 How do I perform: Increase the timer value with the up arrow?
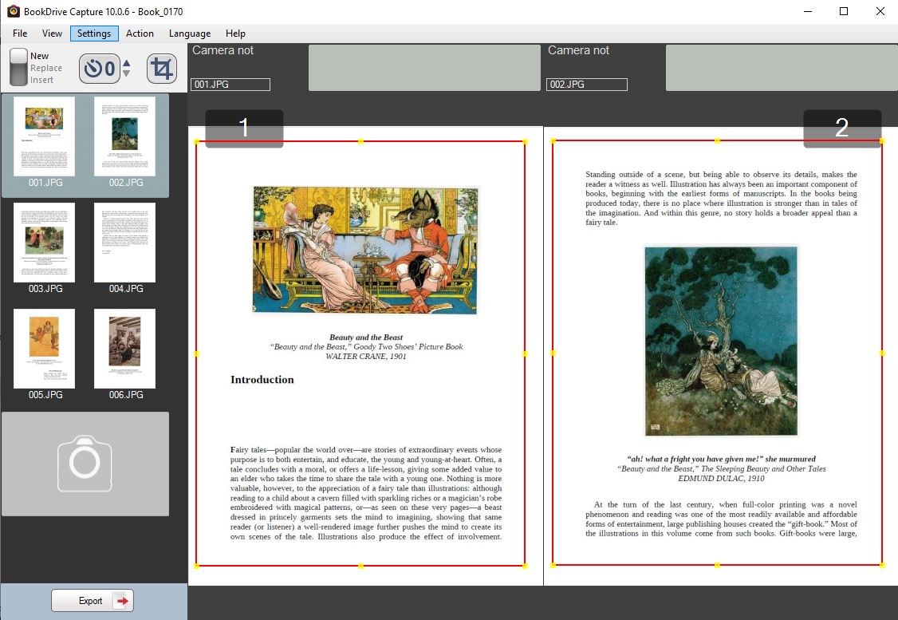point(127,62)
